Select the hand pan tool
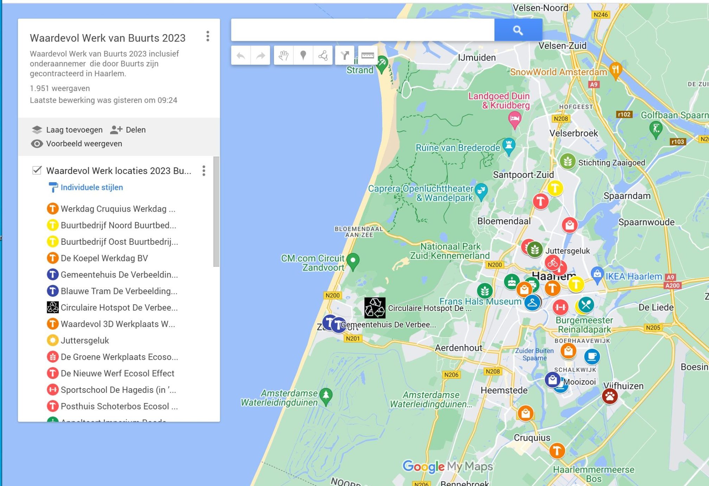 [x=283, y=56]
